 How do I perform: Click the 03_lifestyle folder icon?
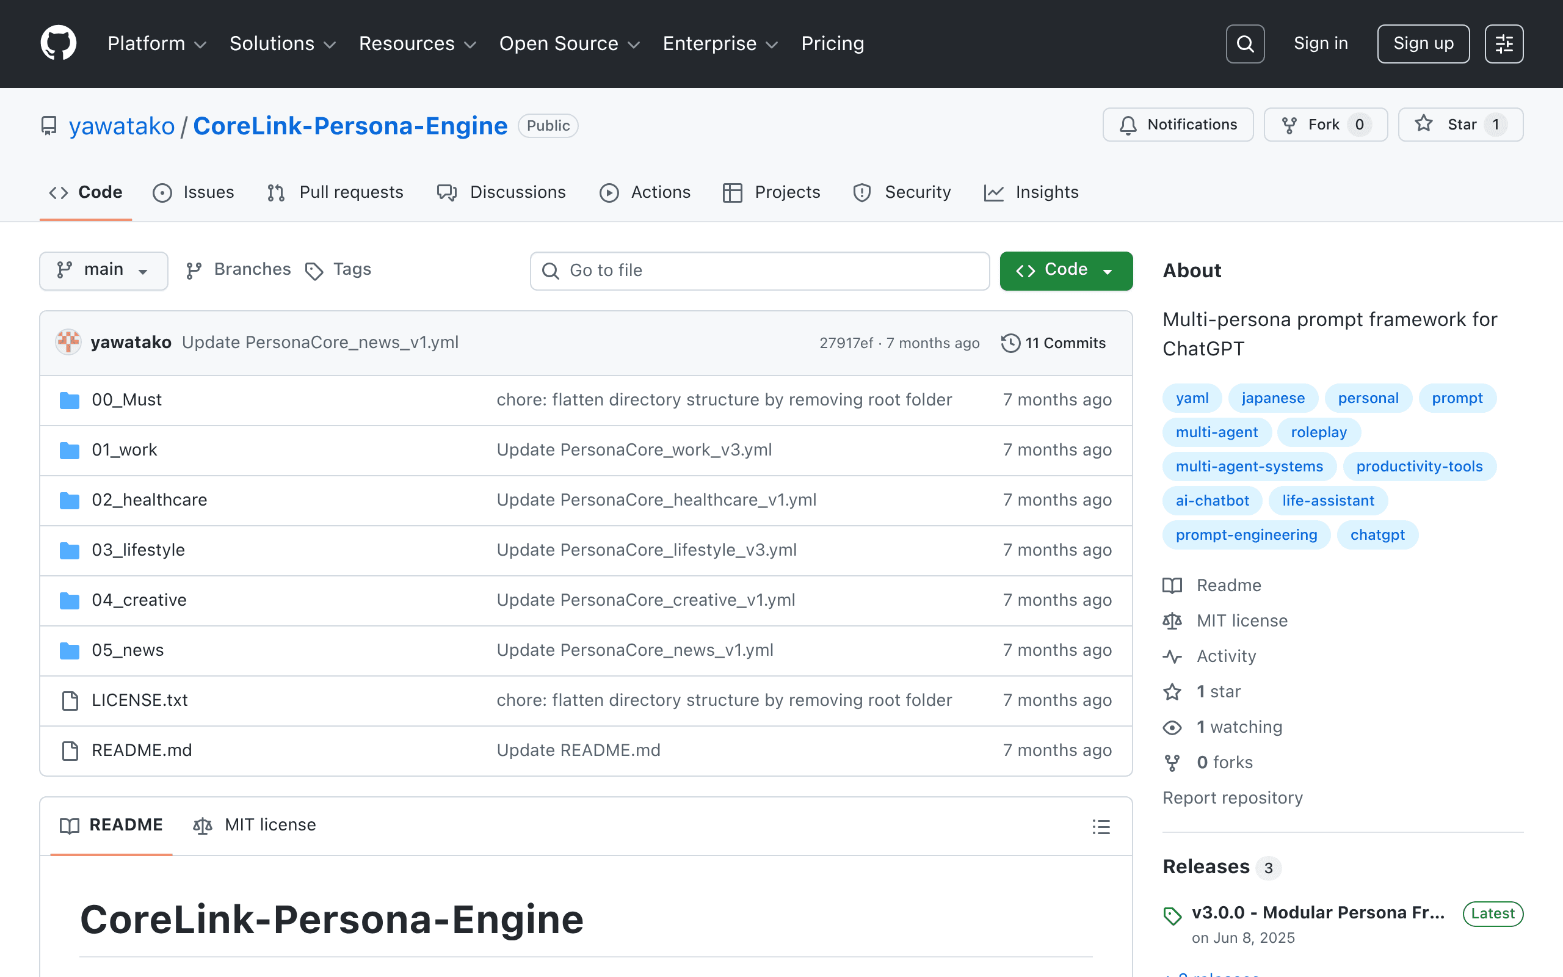click(x=69, y=550)
